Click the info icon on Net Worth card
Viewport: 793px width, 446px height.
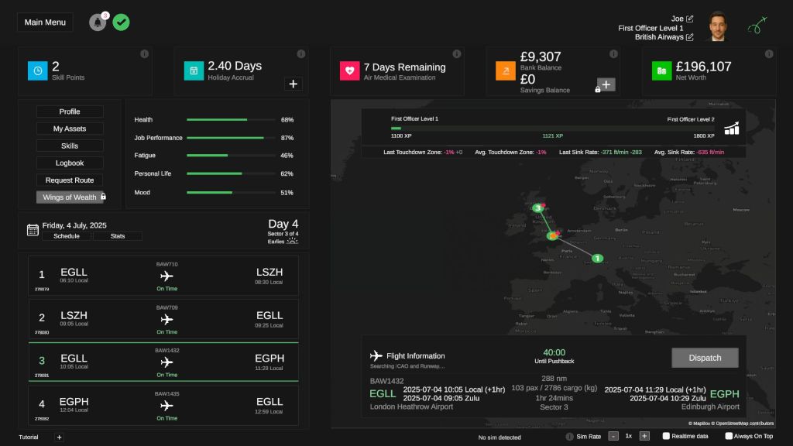(x=769, y=53)
